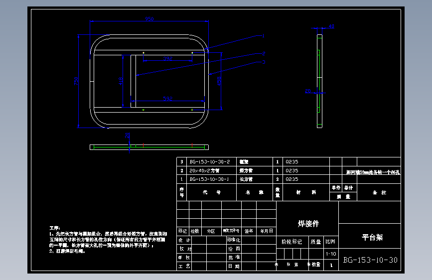Click the 458 vertical dimension text
432x280 pixels.
click(x=219, y=81)
